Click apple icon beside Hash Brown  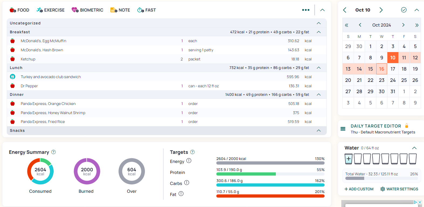(12, 50)
